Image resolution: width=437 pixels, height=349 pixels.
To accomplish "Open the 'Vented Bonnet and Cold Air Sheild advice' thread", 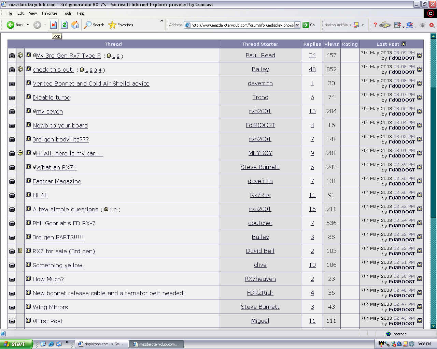I will (x=91, y=84).
